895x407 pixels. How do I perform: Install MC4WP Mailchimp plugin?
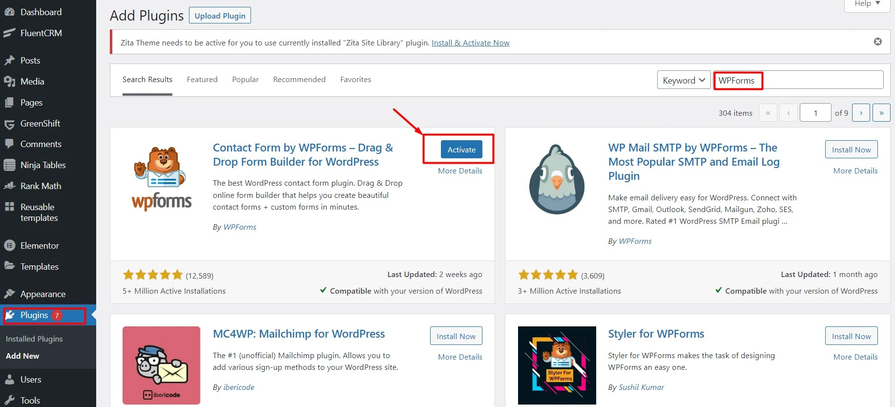456,336
